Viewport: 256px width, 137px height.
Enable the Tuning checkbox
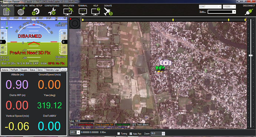coord(119,134)
